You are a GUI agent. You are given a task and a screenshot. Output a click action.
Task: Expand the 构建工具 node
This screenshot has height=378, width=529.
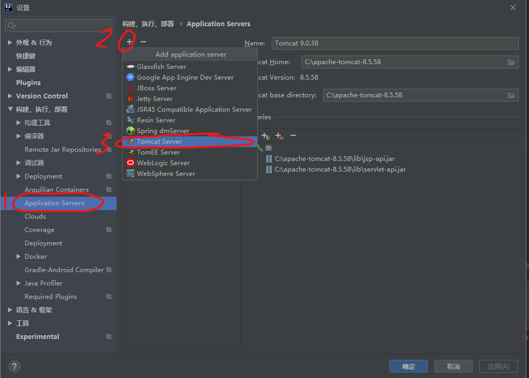point(19,123)
